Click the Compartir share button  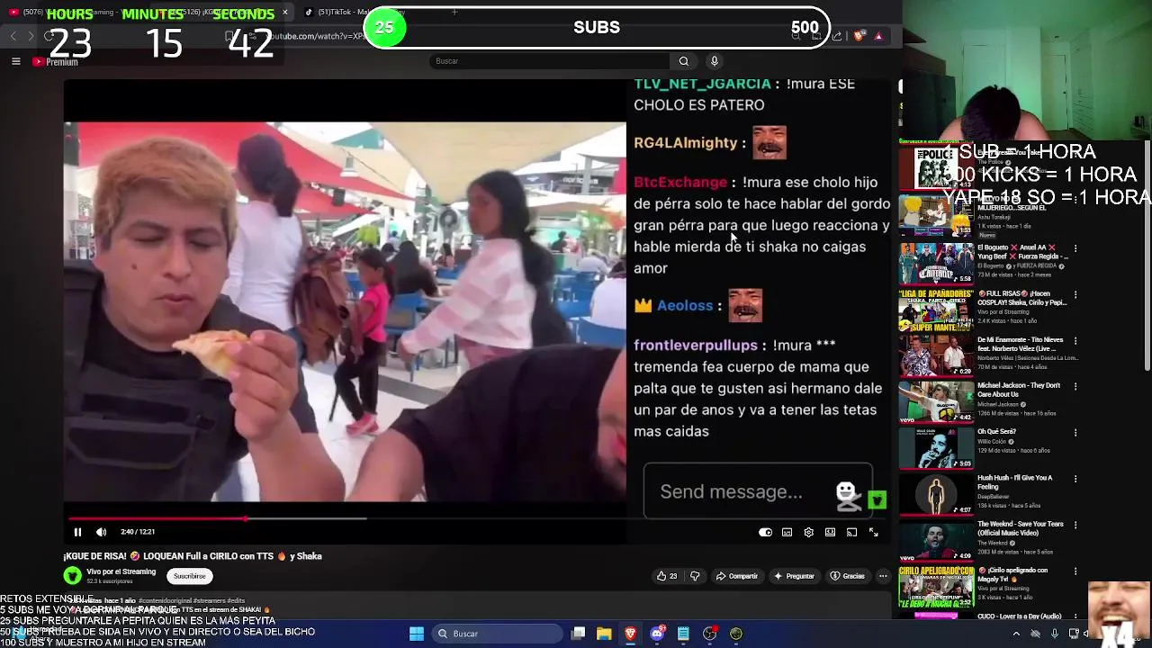[737, 576]
